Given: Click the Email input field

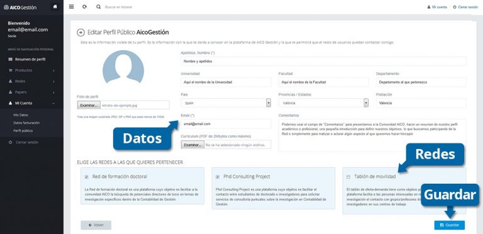Looking at the screenshot, I should (226, 124).
